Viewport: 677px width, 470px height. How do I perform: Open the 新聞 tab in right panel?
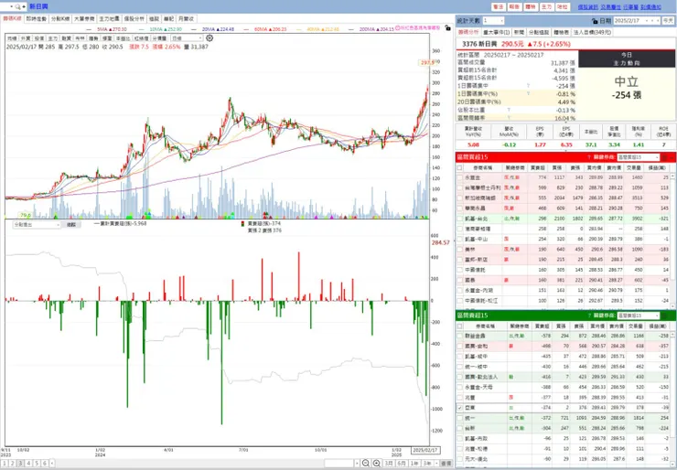click(519, 32)
